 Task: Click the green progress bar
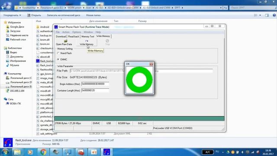point(139,118)
